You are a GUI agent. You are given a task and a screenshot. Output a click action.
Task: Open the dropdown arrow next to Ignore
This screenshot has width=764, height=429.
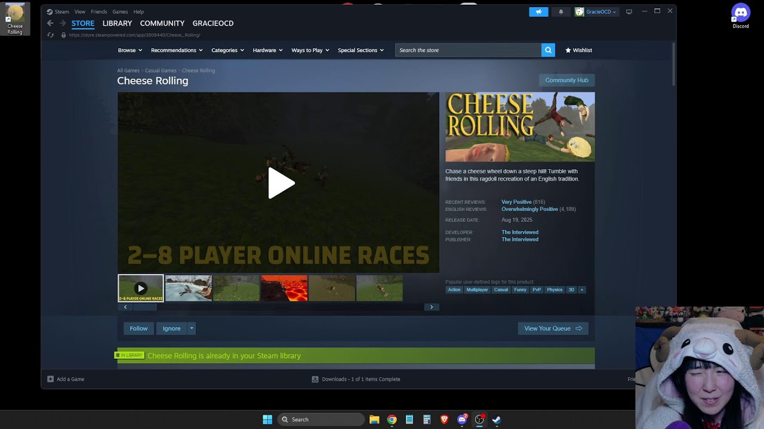[x=191, y=328]
